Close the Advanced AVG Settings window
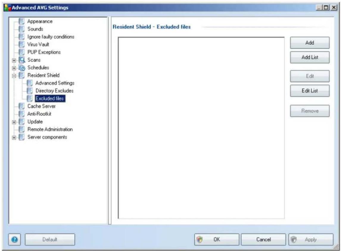Viewport: 341px width, 251px height. pyautogui.click(x=334, y=7)
